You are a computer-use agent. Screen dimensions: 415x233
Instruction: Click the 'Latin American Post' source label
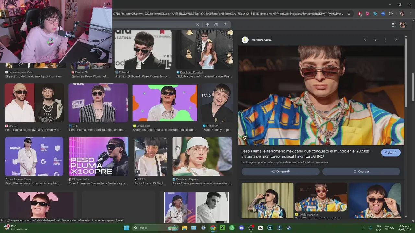(20, 72)
